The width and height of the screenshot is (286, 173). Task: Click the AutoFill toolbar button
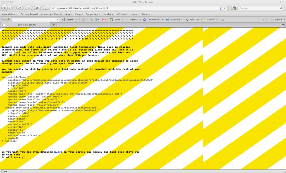[211, 20]
